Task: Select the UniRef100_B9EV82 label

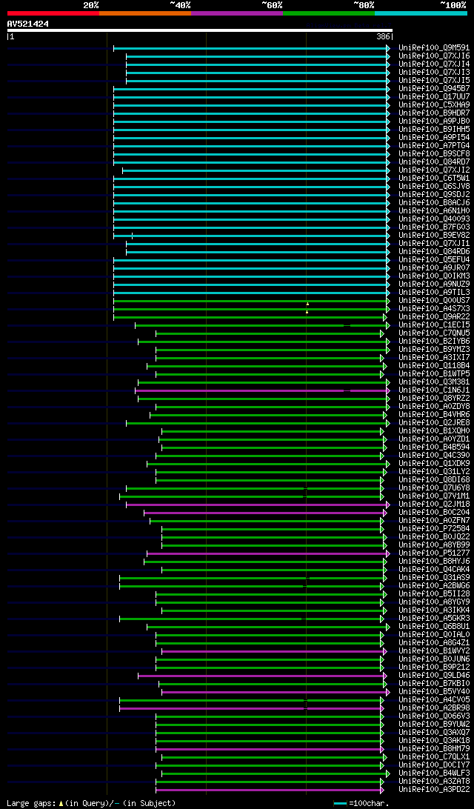Action: pyautogui.click(x=434, y=236)
